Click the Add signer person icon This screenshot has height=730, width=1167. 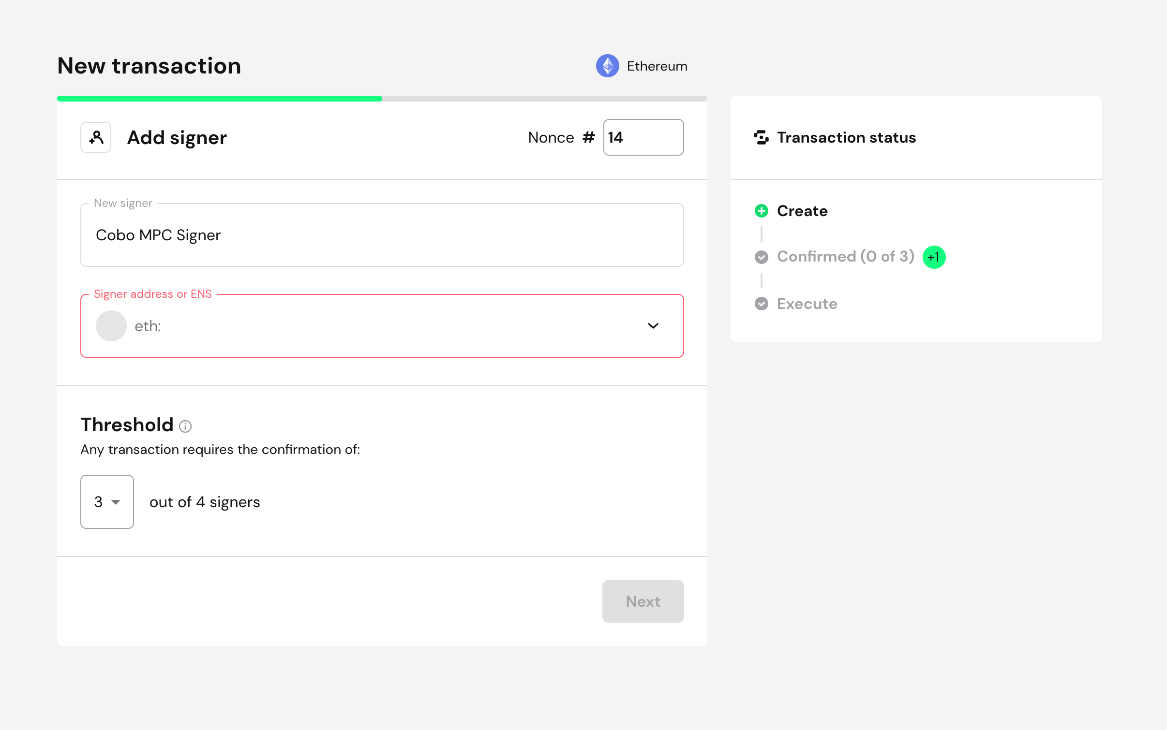[96, 138]
